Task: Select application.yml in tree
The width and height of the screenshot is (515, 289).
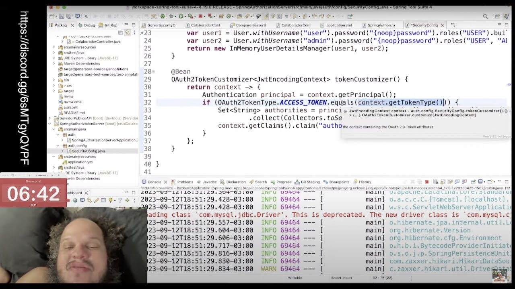Action: pyautogui.click(x=80, y=162)
